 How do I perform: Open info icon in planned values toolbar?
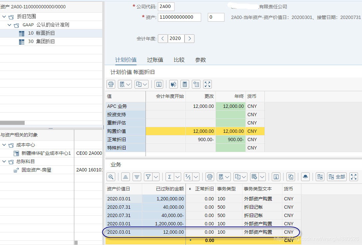(x=159, y=85)
